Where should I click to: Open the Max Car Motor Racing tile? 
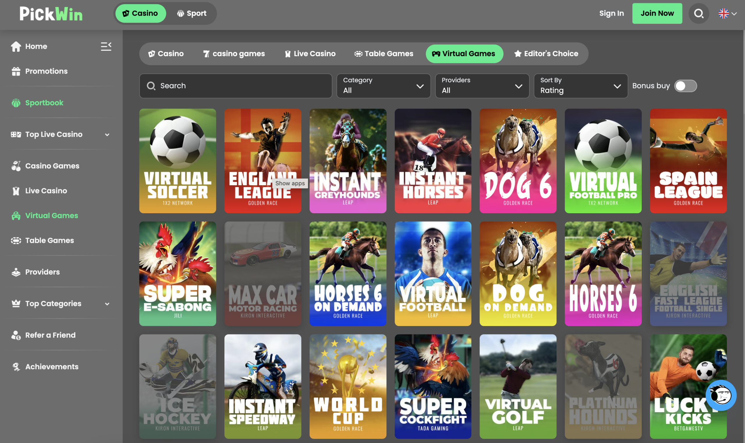(262, 274)
